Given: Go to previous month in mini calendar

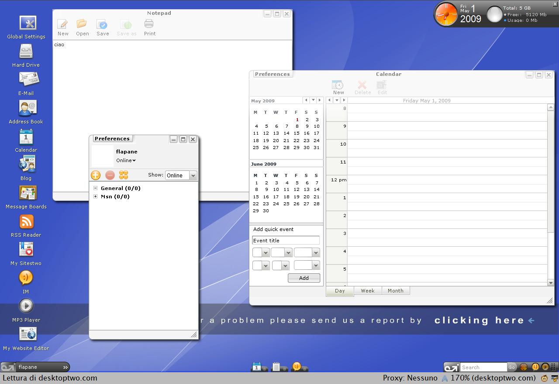Looking at the screenshot, I should 306,100.
